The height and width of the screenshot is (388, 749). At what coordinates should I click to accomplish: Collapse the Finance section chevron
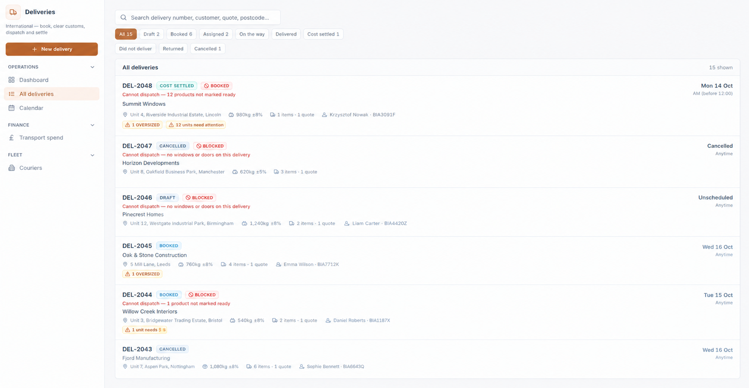pos(92,125)
